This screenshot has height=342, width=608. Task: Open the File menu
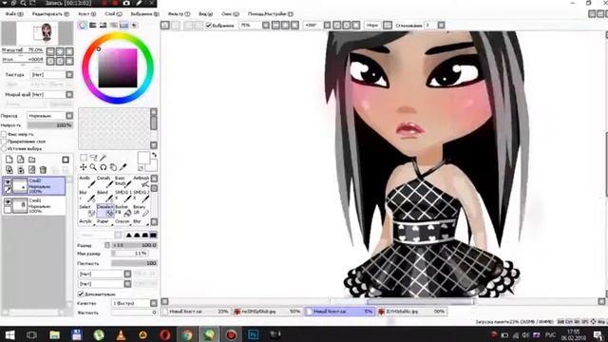14,14
